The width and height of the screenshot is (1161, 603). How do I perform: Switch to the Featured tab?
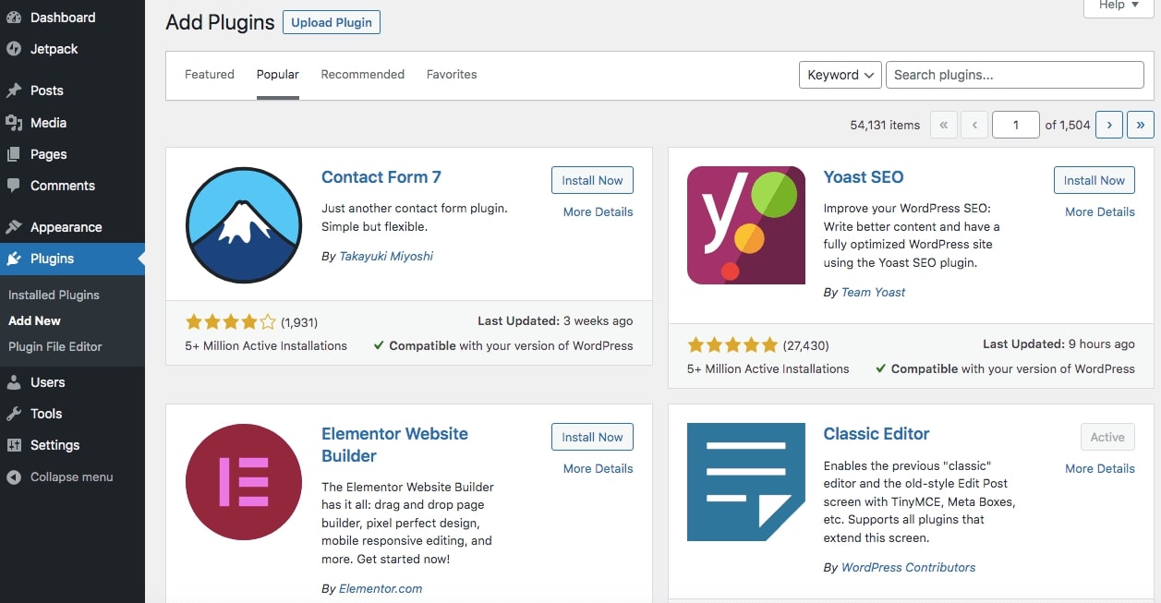[210, 75]
